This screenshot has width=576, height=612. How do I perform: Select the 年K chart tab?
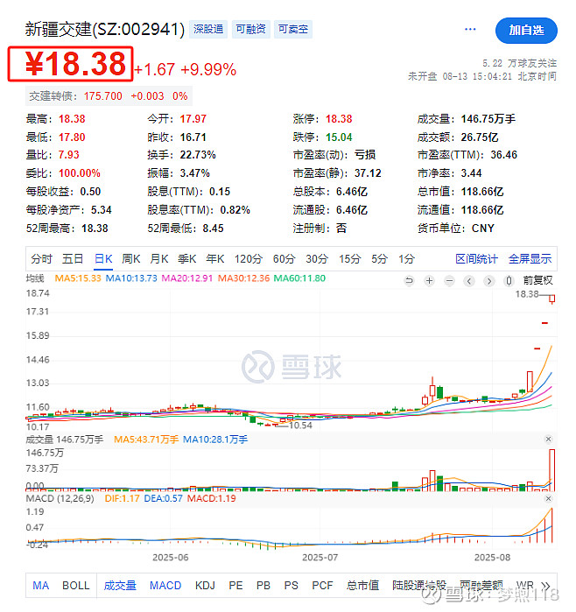[x=215, y=259]
